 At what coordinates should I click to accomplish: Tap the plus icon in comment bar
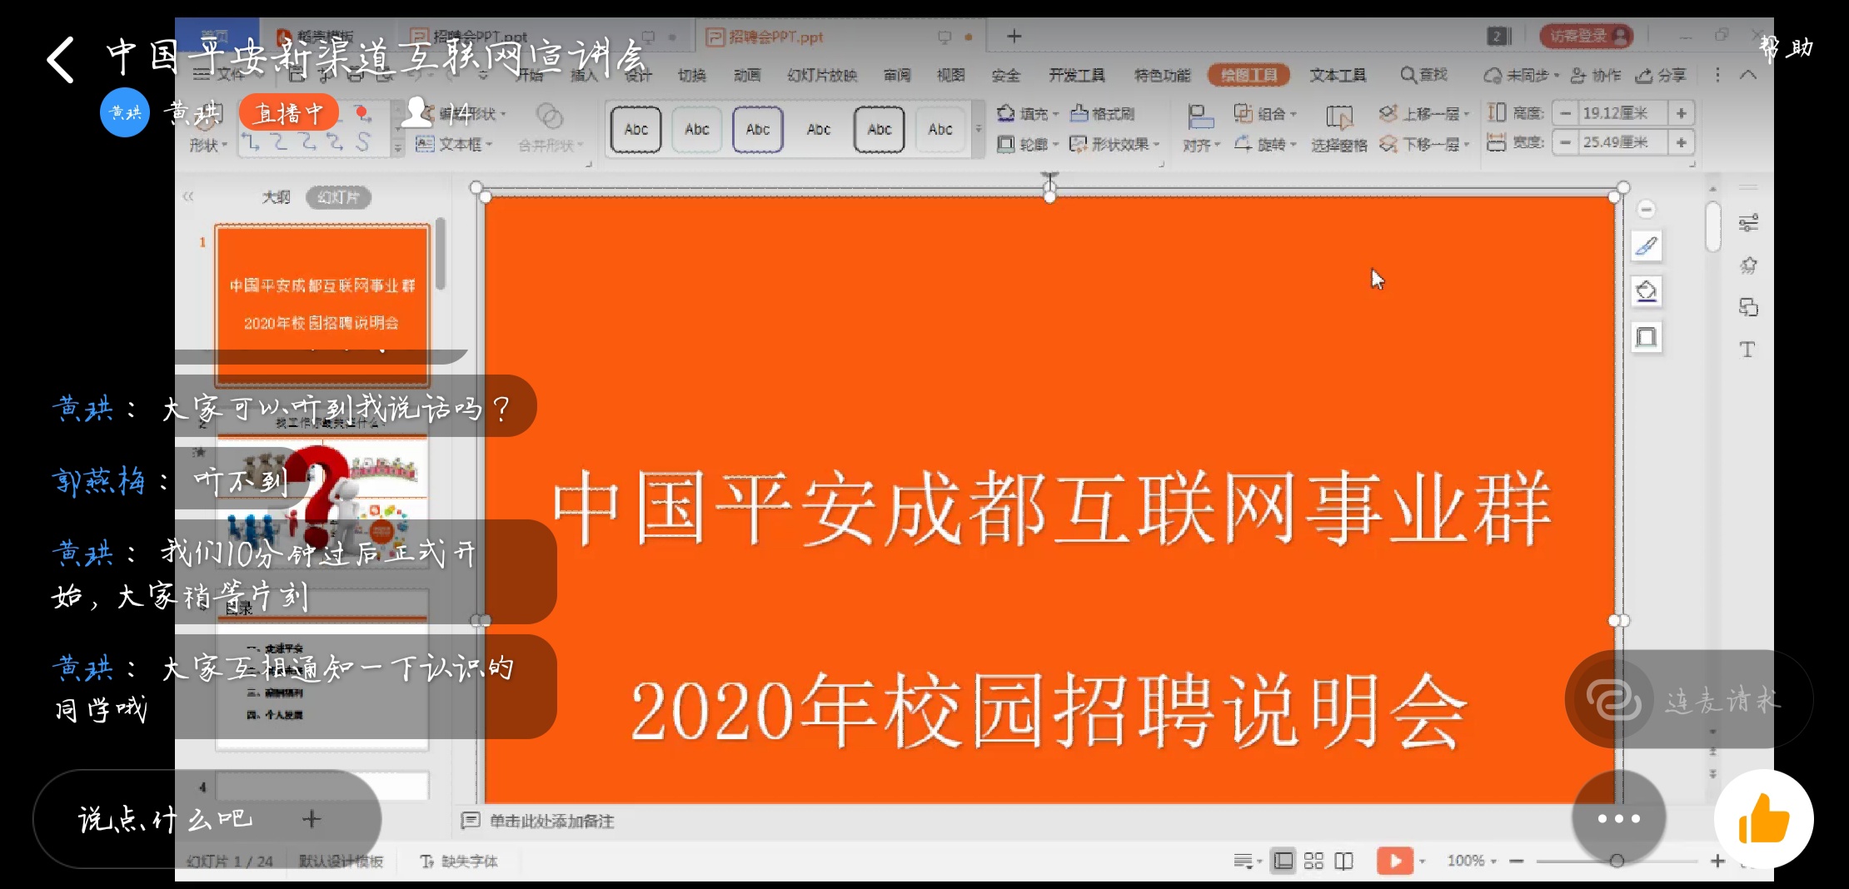point(311,819)
